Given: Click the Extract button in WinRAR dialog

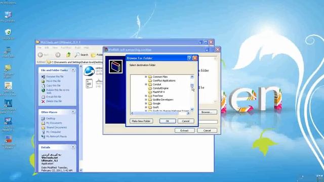Looking at the screenshot, I should pyautogui.click(x=184, y=130).
